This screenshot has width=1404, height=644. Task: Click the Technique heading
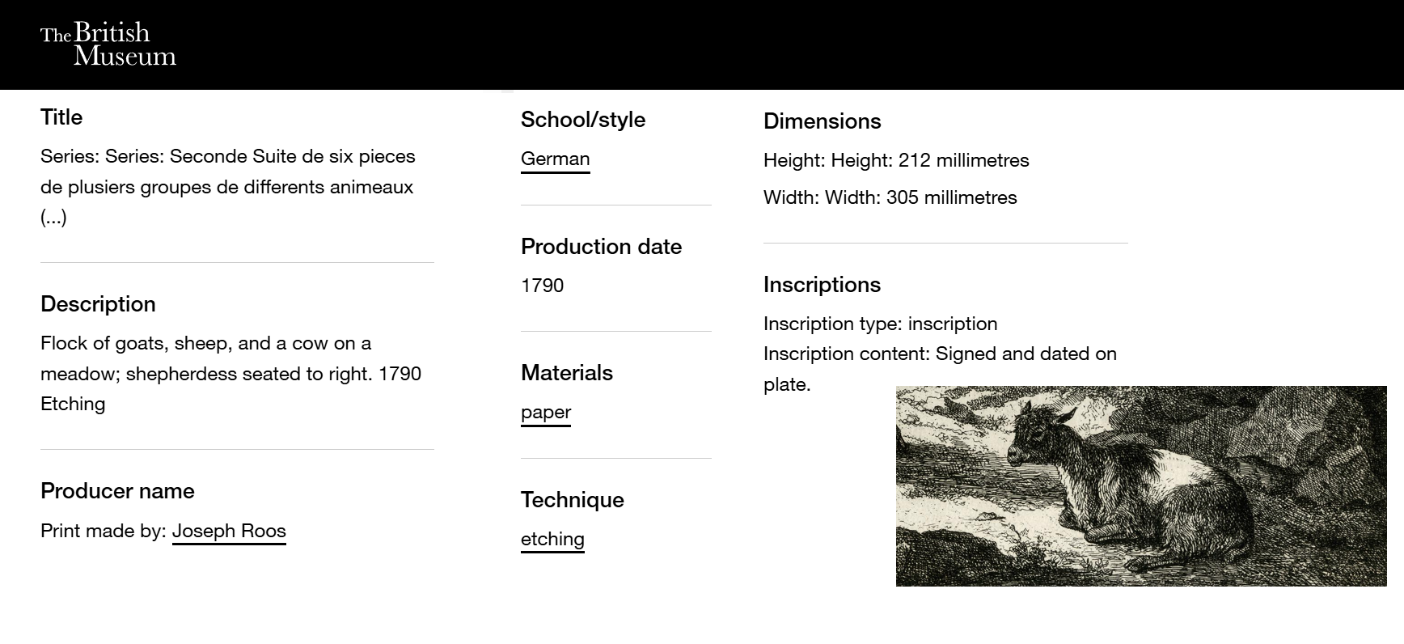(573, 500)
